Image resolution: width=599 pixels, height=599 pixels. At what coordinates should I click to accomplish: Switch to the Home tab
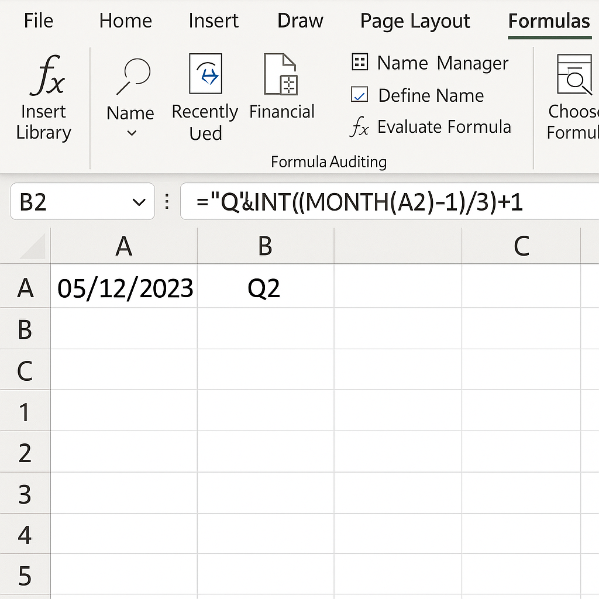pos(125,21)
